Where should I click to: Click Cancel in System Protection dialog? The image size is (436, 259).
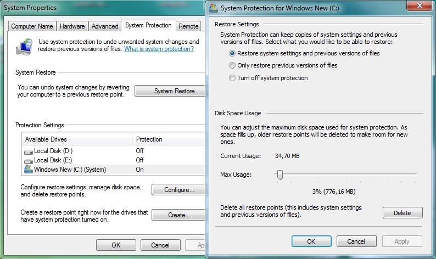pos(356,241)
